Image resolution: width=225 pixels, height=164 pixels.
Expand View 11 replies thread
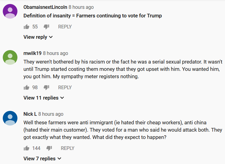[44, 98]
